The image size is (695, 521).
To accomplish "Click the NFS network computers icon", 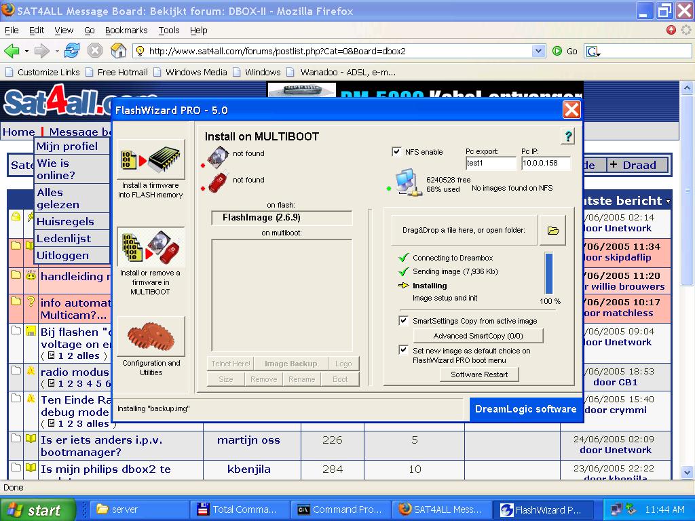I will (x=407, y=182).
